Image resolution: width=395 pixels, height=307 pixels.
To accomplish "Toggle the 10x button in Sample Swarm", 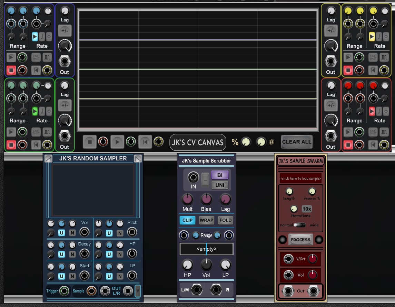I will click(x=307, y=209).
